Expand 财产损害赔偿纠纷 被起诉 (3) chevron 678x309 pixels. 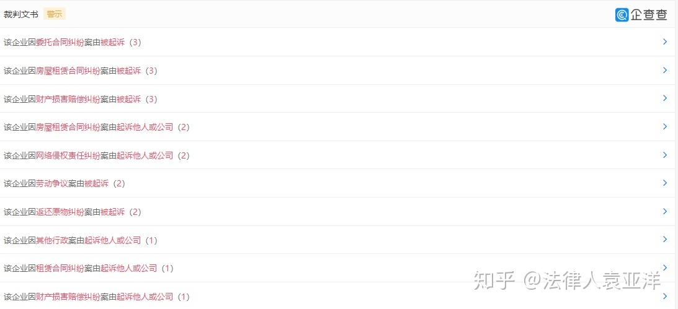(x=665, y=98)
